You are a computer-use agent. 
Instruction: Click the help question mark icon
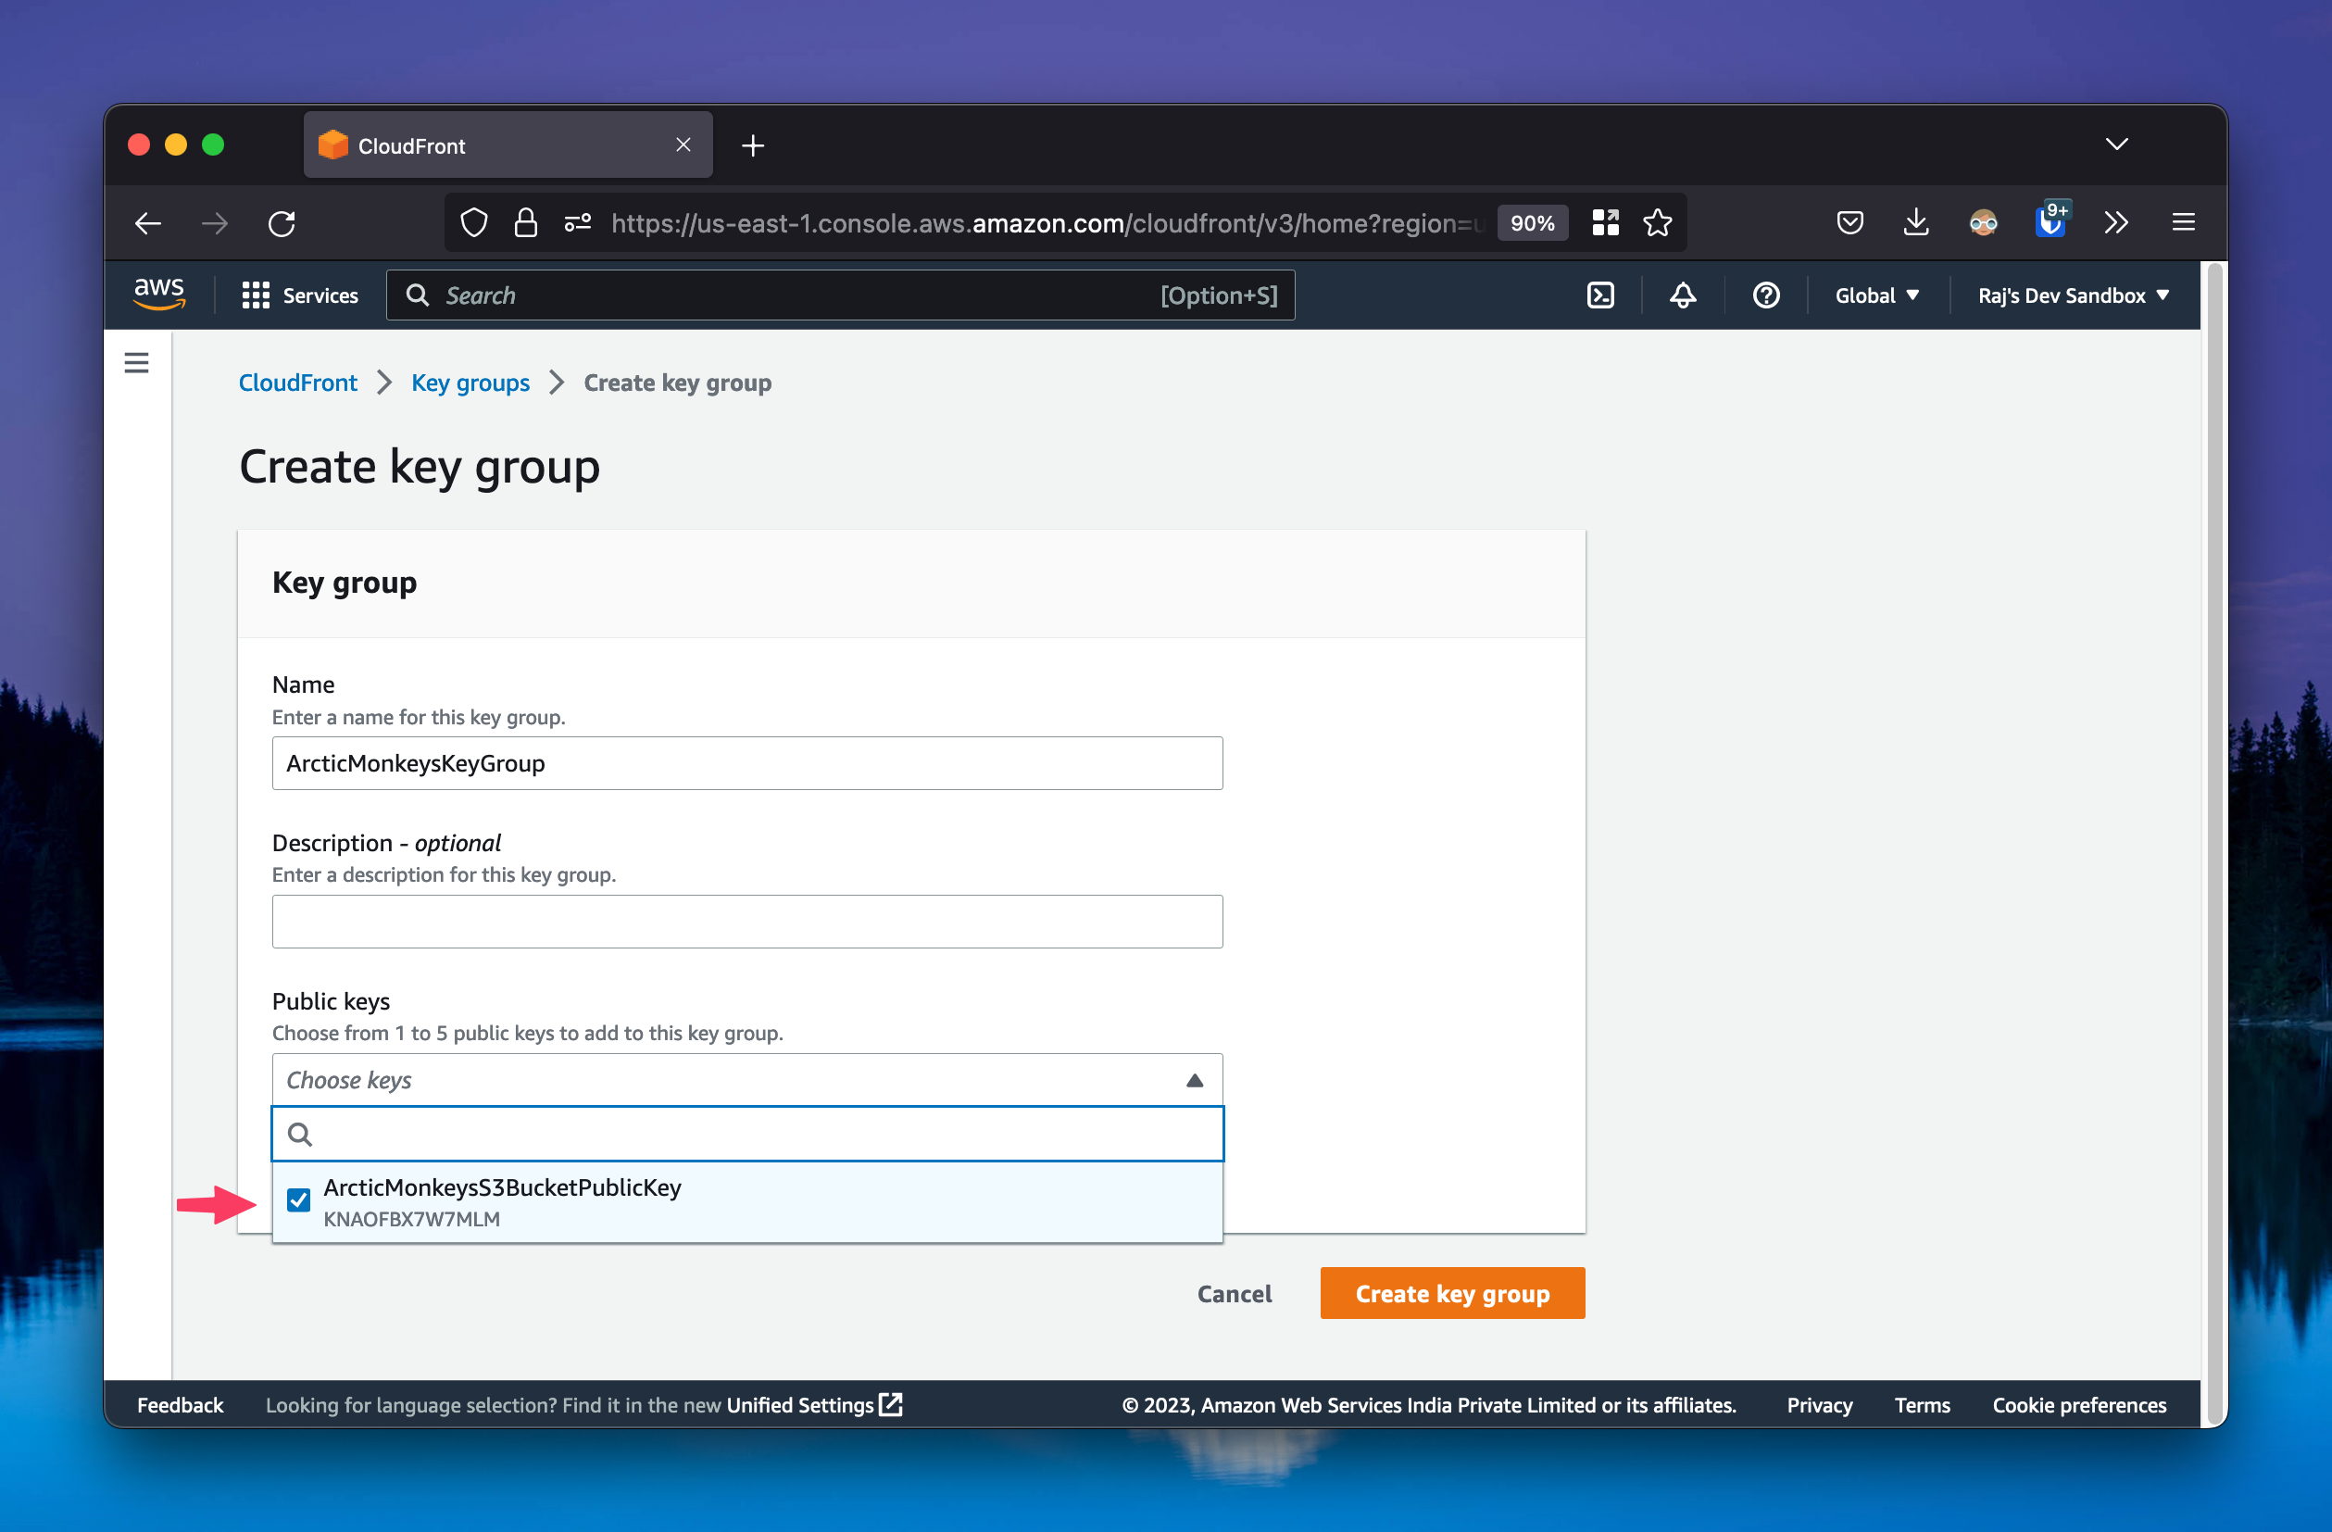1765,295
